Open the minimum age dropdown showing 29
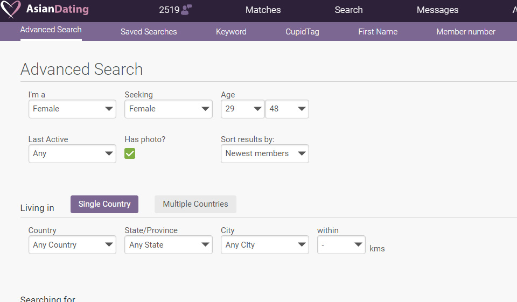The height and width of the screenshot is (302, 517). [x=242, y=109]
